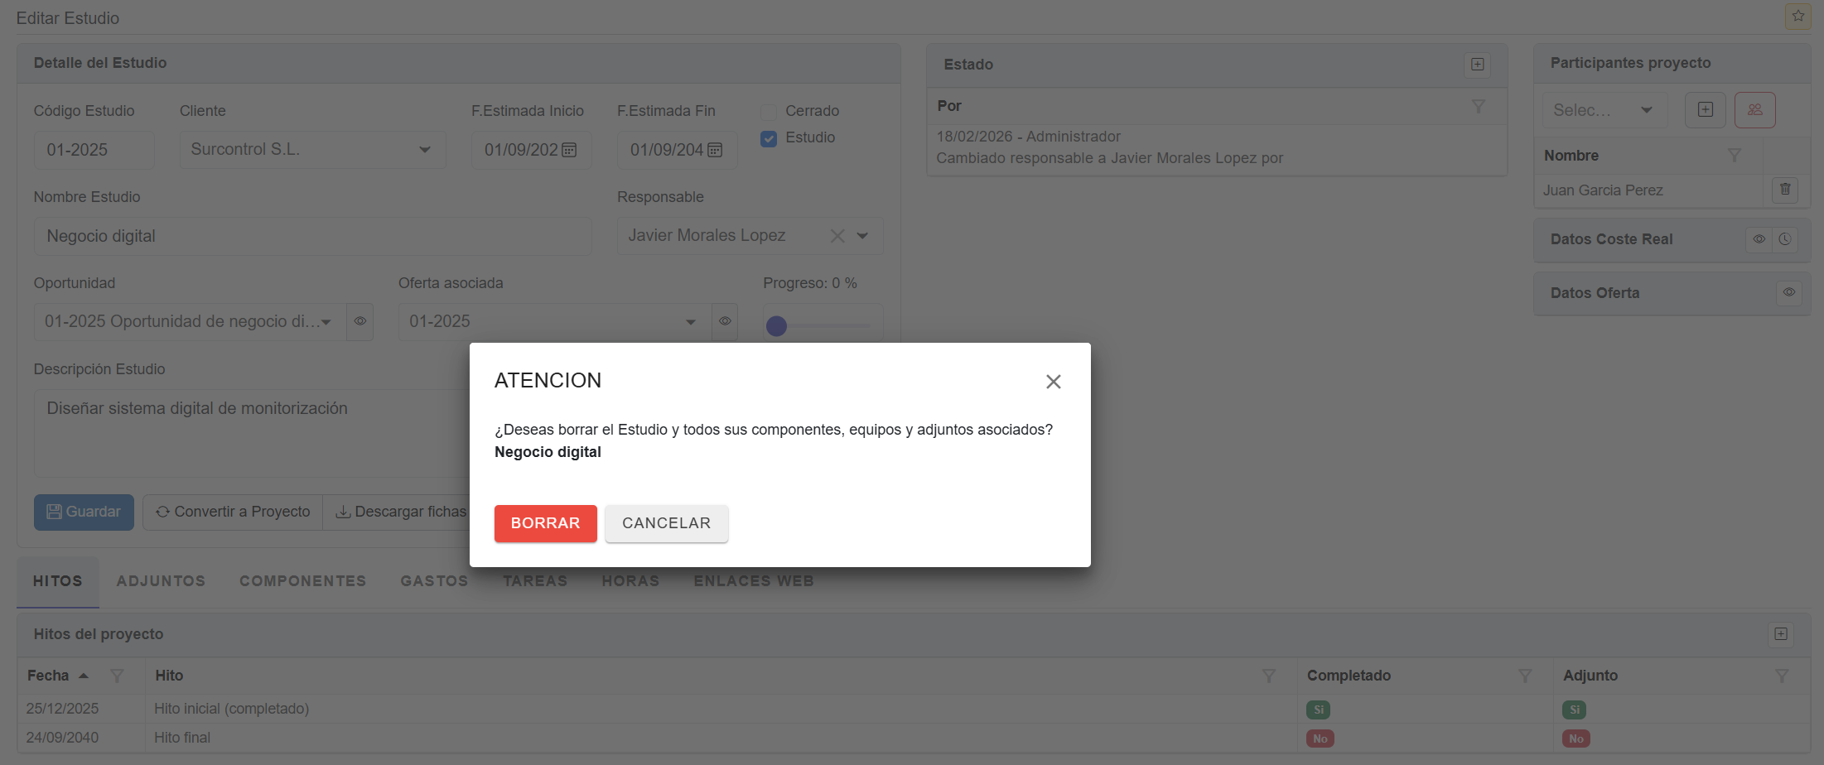Filter the Hito column
Image resolution: width=1824 pixels, height=765 pixels.
pos(1268,676)
